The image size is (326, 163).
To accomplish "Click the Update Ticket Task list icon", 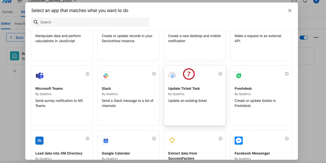I will point(172,76).
